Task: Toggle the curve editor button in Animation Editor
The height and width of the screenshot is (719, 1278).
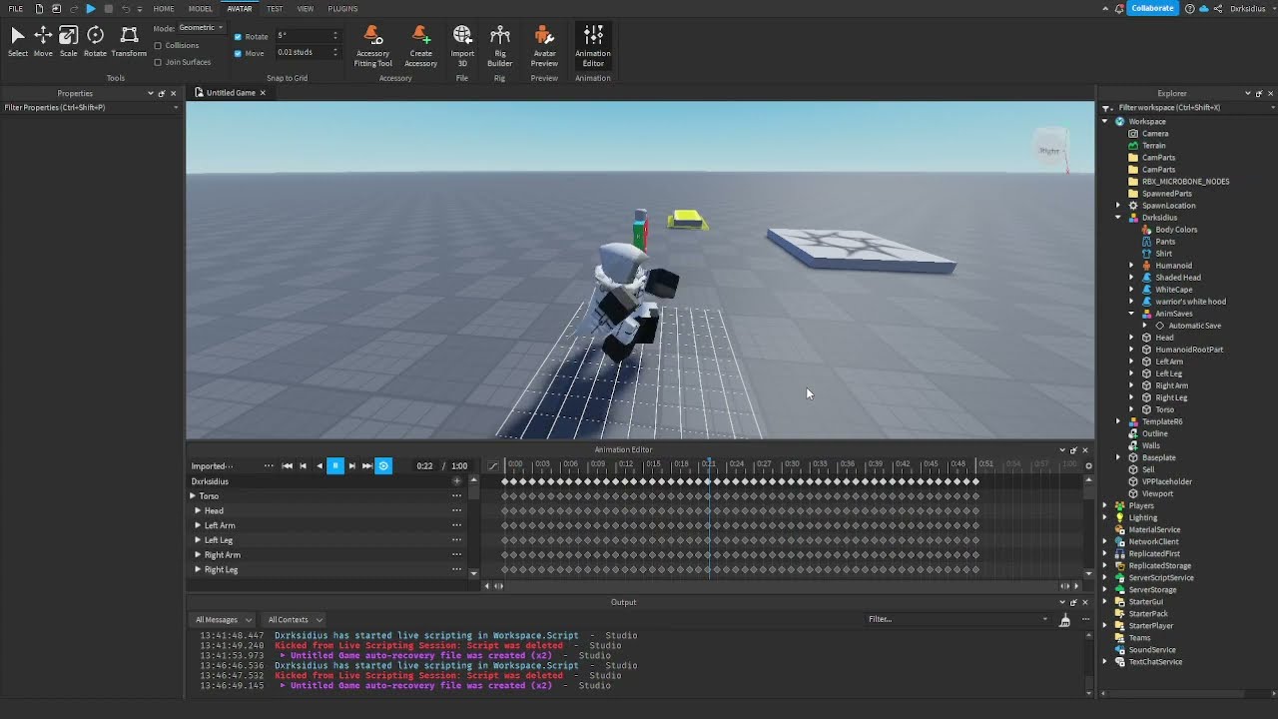Action: coord(493,465)
